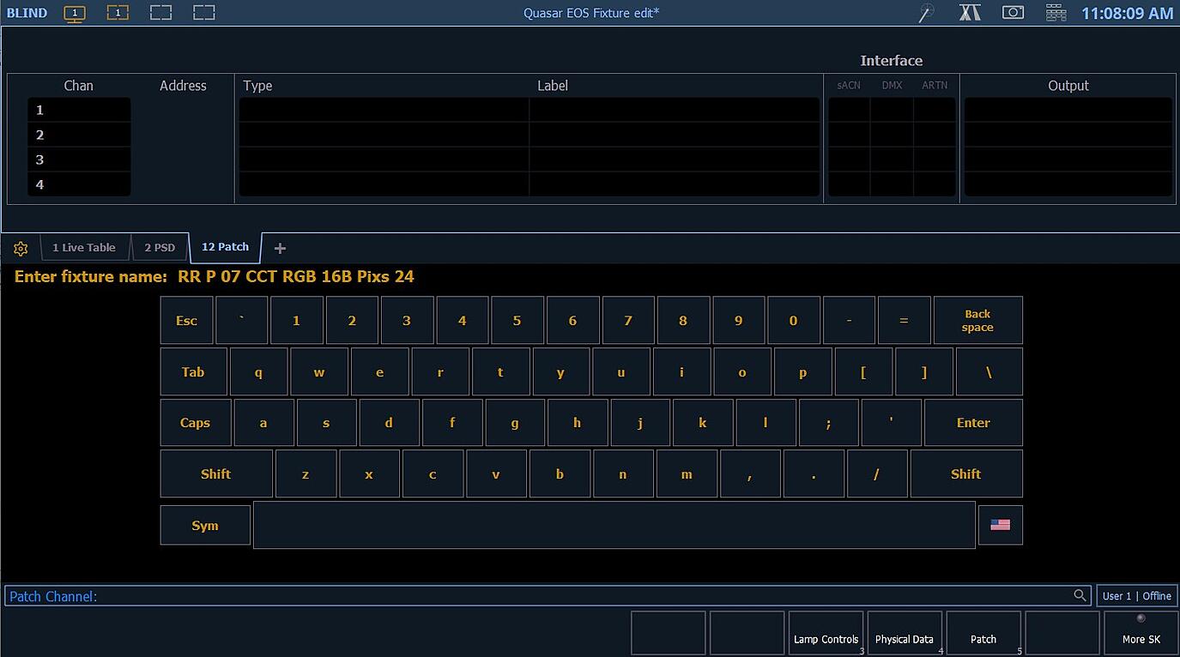The height and width of the screenshot is (657, 1180).
Task: Select the 1 Live Table tab
Action: tap(85, 247)
